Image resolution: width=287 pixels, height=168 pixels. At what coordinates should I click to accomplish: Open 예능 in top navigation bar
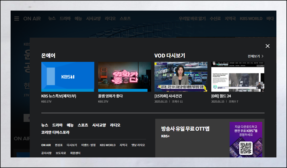click(x=78, y=19)
